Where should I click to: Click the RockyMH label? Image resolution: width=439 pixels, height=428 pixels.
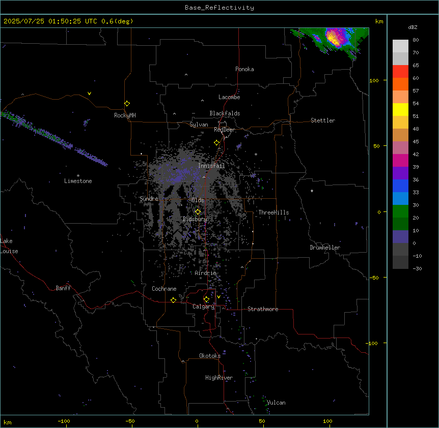pyautogui.click(x=125, y=115)
